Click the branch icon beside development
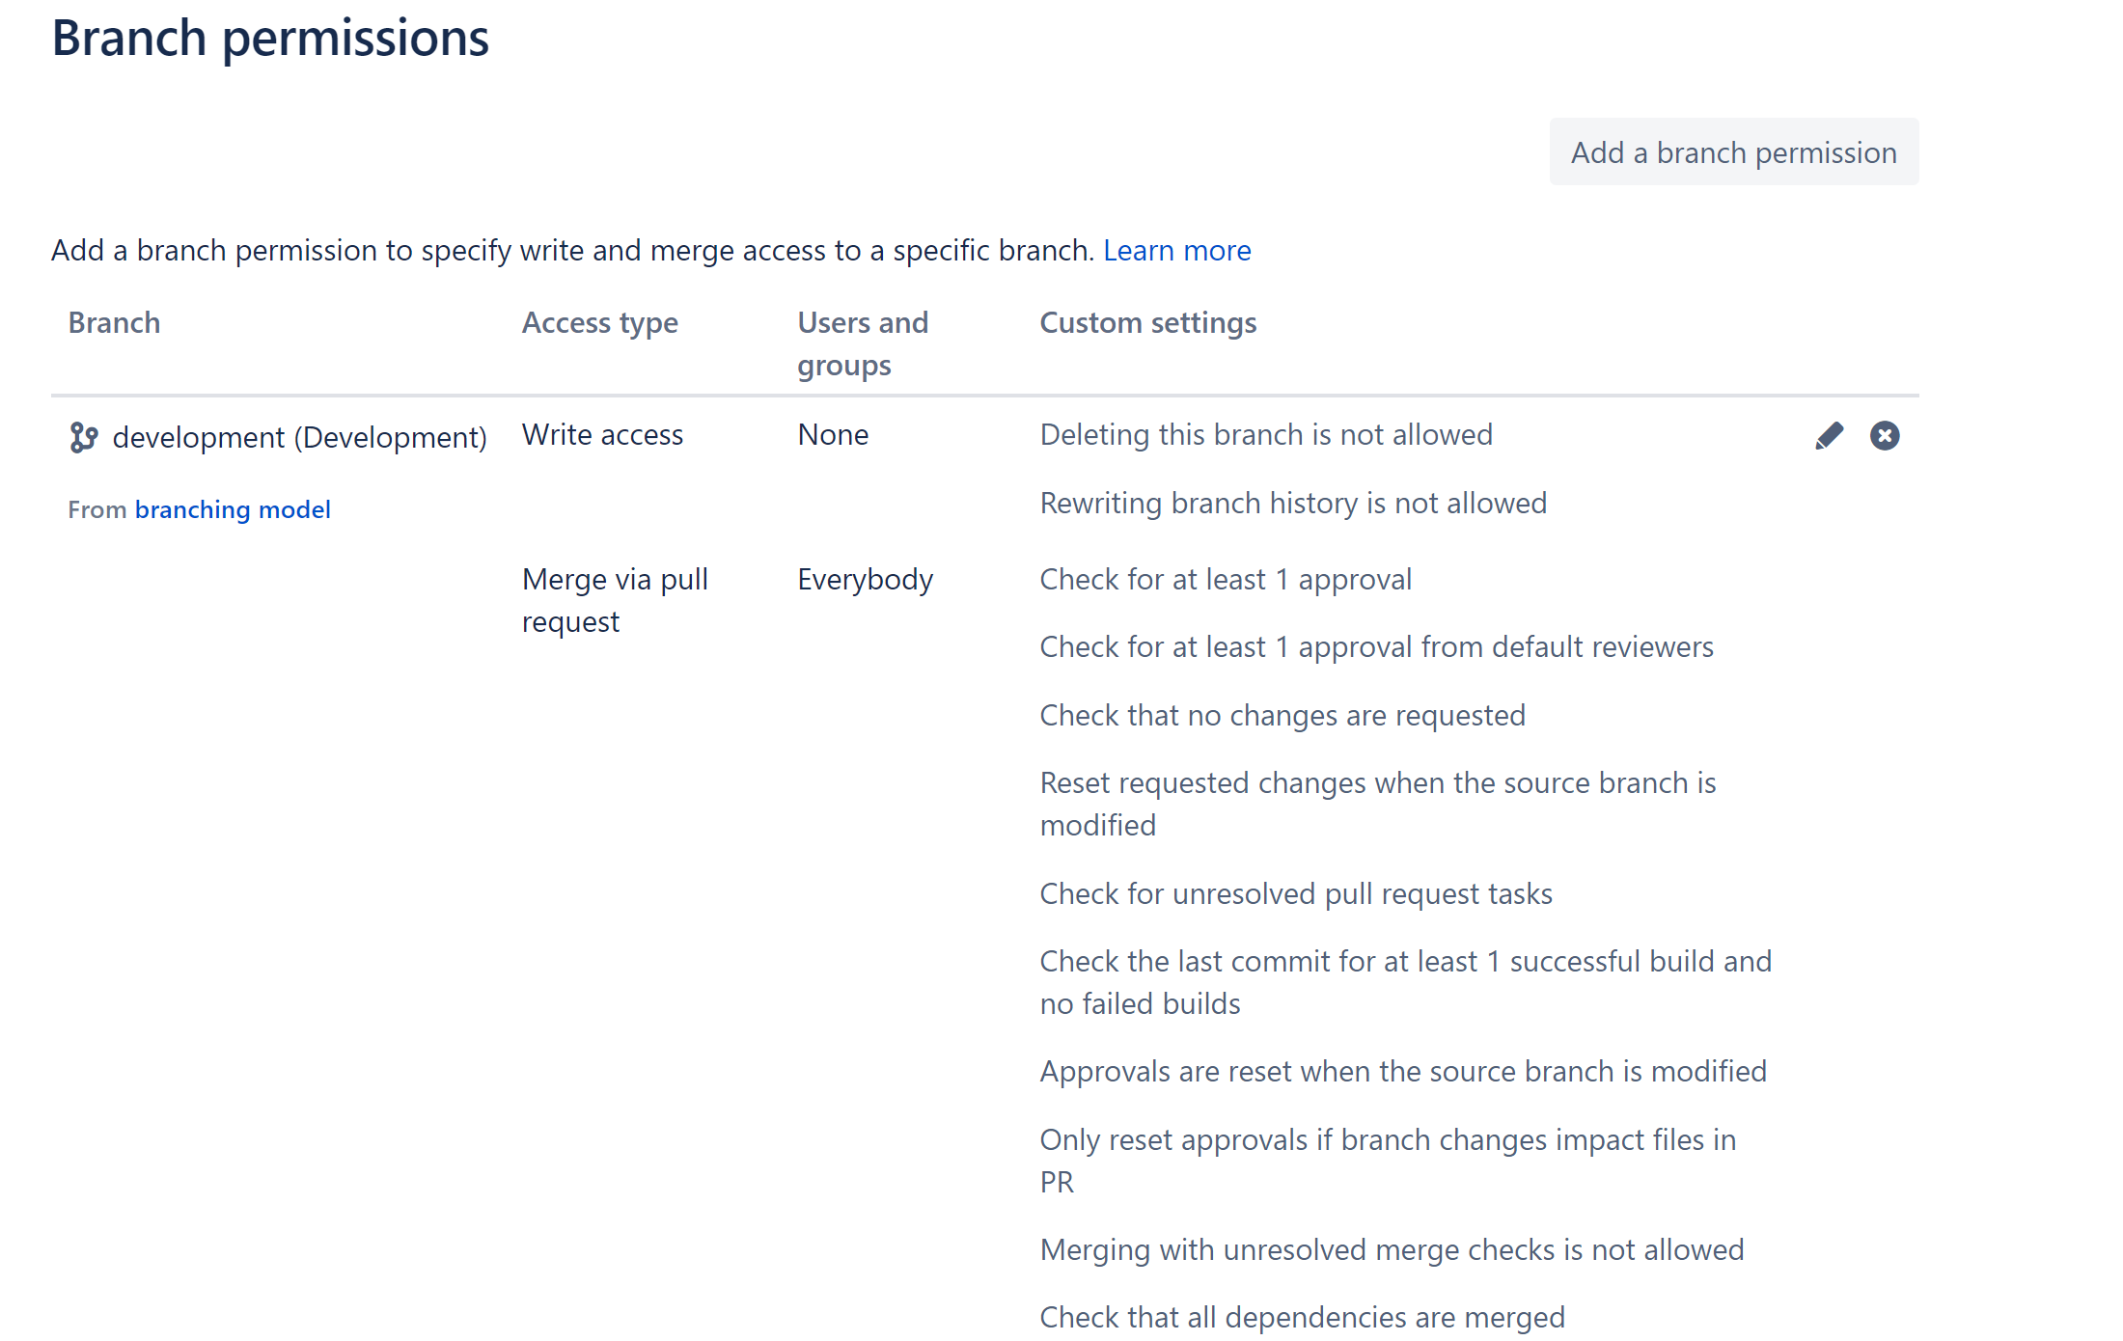This screenshot has height=1341, width=2123. (x=84, y=437)
